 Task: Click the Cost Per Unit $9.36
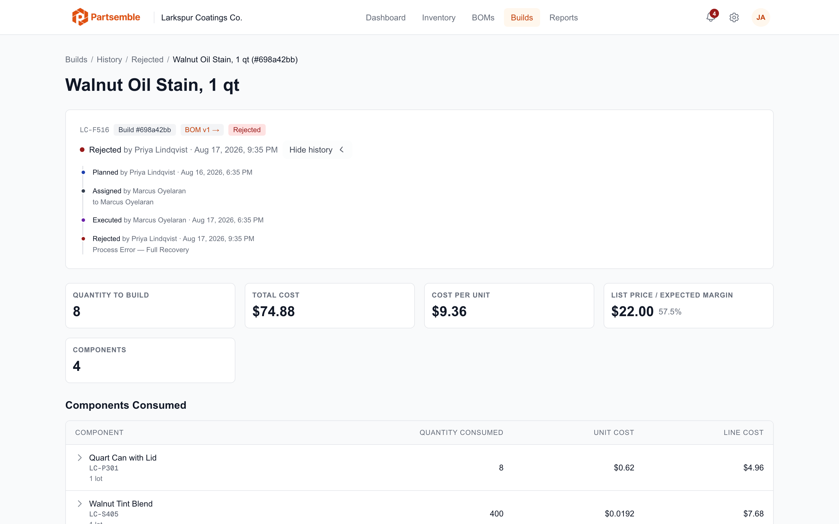coord(449,311)
